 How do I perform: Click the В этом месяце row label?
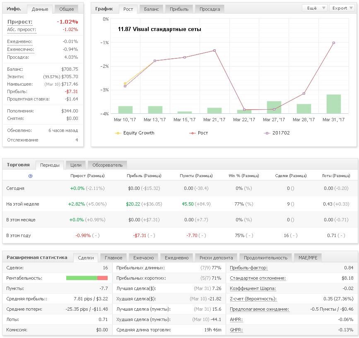[x=21, y=220]
